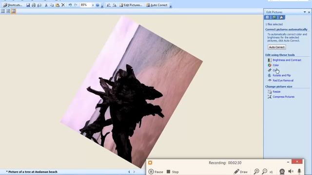
Task: Switch to Thumbnail view
Action: [x=3, y=11]
